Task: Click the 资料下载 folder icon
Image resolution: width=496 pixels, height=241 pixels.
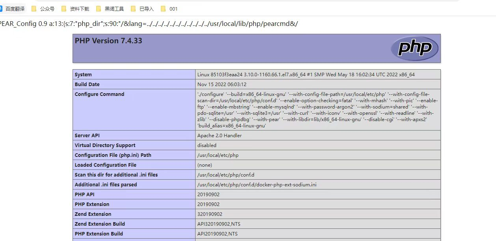Action: tap(63, 8)
